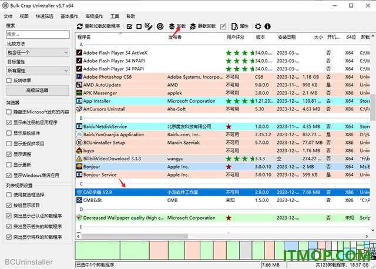Image resolution: width=376 pixels, height=269 pixels.
Task: Click the modify pencil toolbar icon
Action: 223,26
